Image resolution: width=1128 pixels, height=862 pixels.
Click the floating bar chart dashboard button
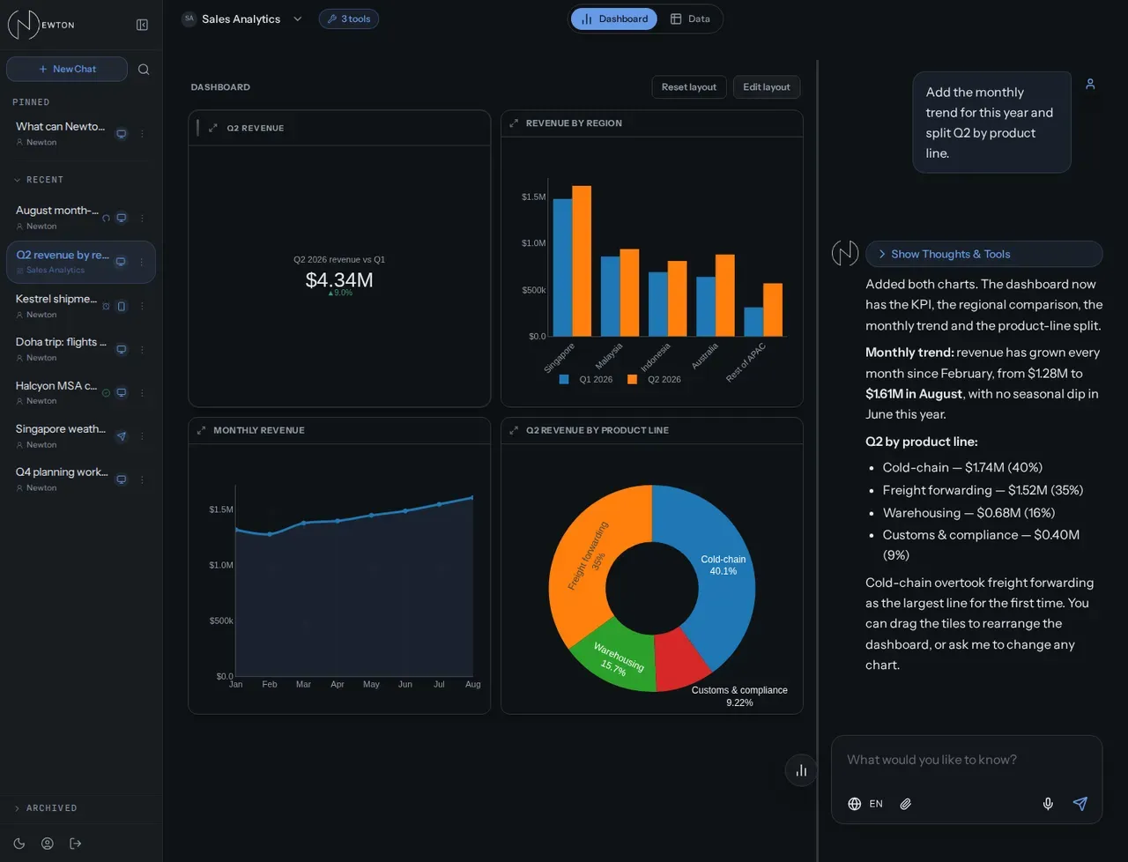(801, 770)
